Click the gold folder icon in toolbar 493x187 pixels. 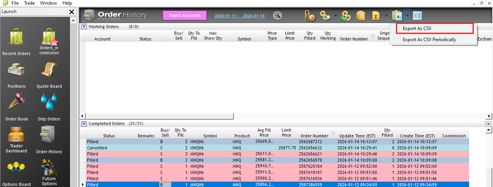[361, 16]
